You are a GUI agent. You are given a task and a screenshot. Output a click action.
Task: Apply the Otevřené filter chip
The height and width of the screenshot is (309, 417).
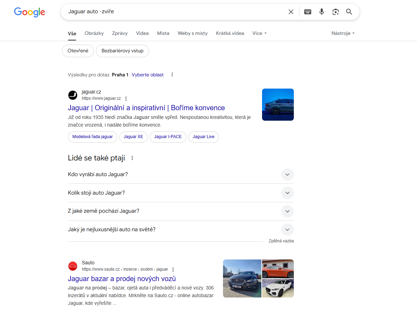click(x=78, y=51)
